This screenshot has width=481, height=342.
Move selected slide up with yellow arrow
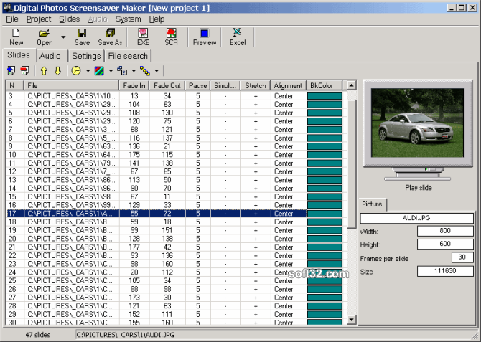pyautogui.click(x=44, y=70)
